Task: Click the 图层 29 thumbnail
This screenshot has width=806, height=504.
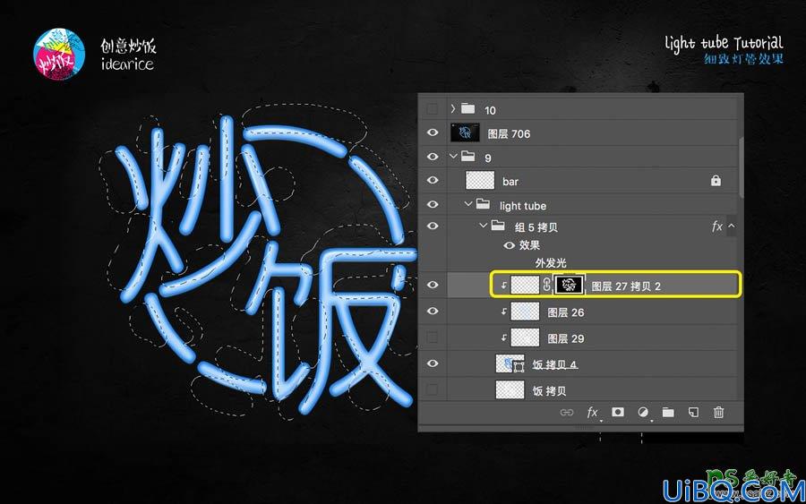Action: click(x=525, y=337)
